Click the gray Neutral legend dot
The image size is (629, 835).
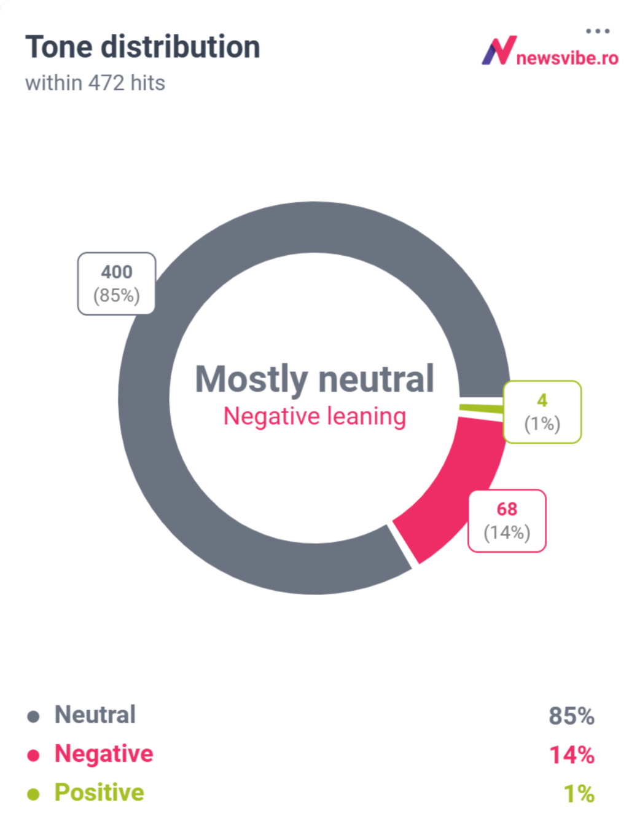point(33,716)
